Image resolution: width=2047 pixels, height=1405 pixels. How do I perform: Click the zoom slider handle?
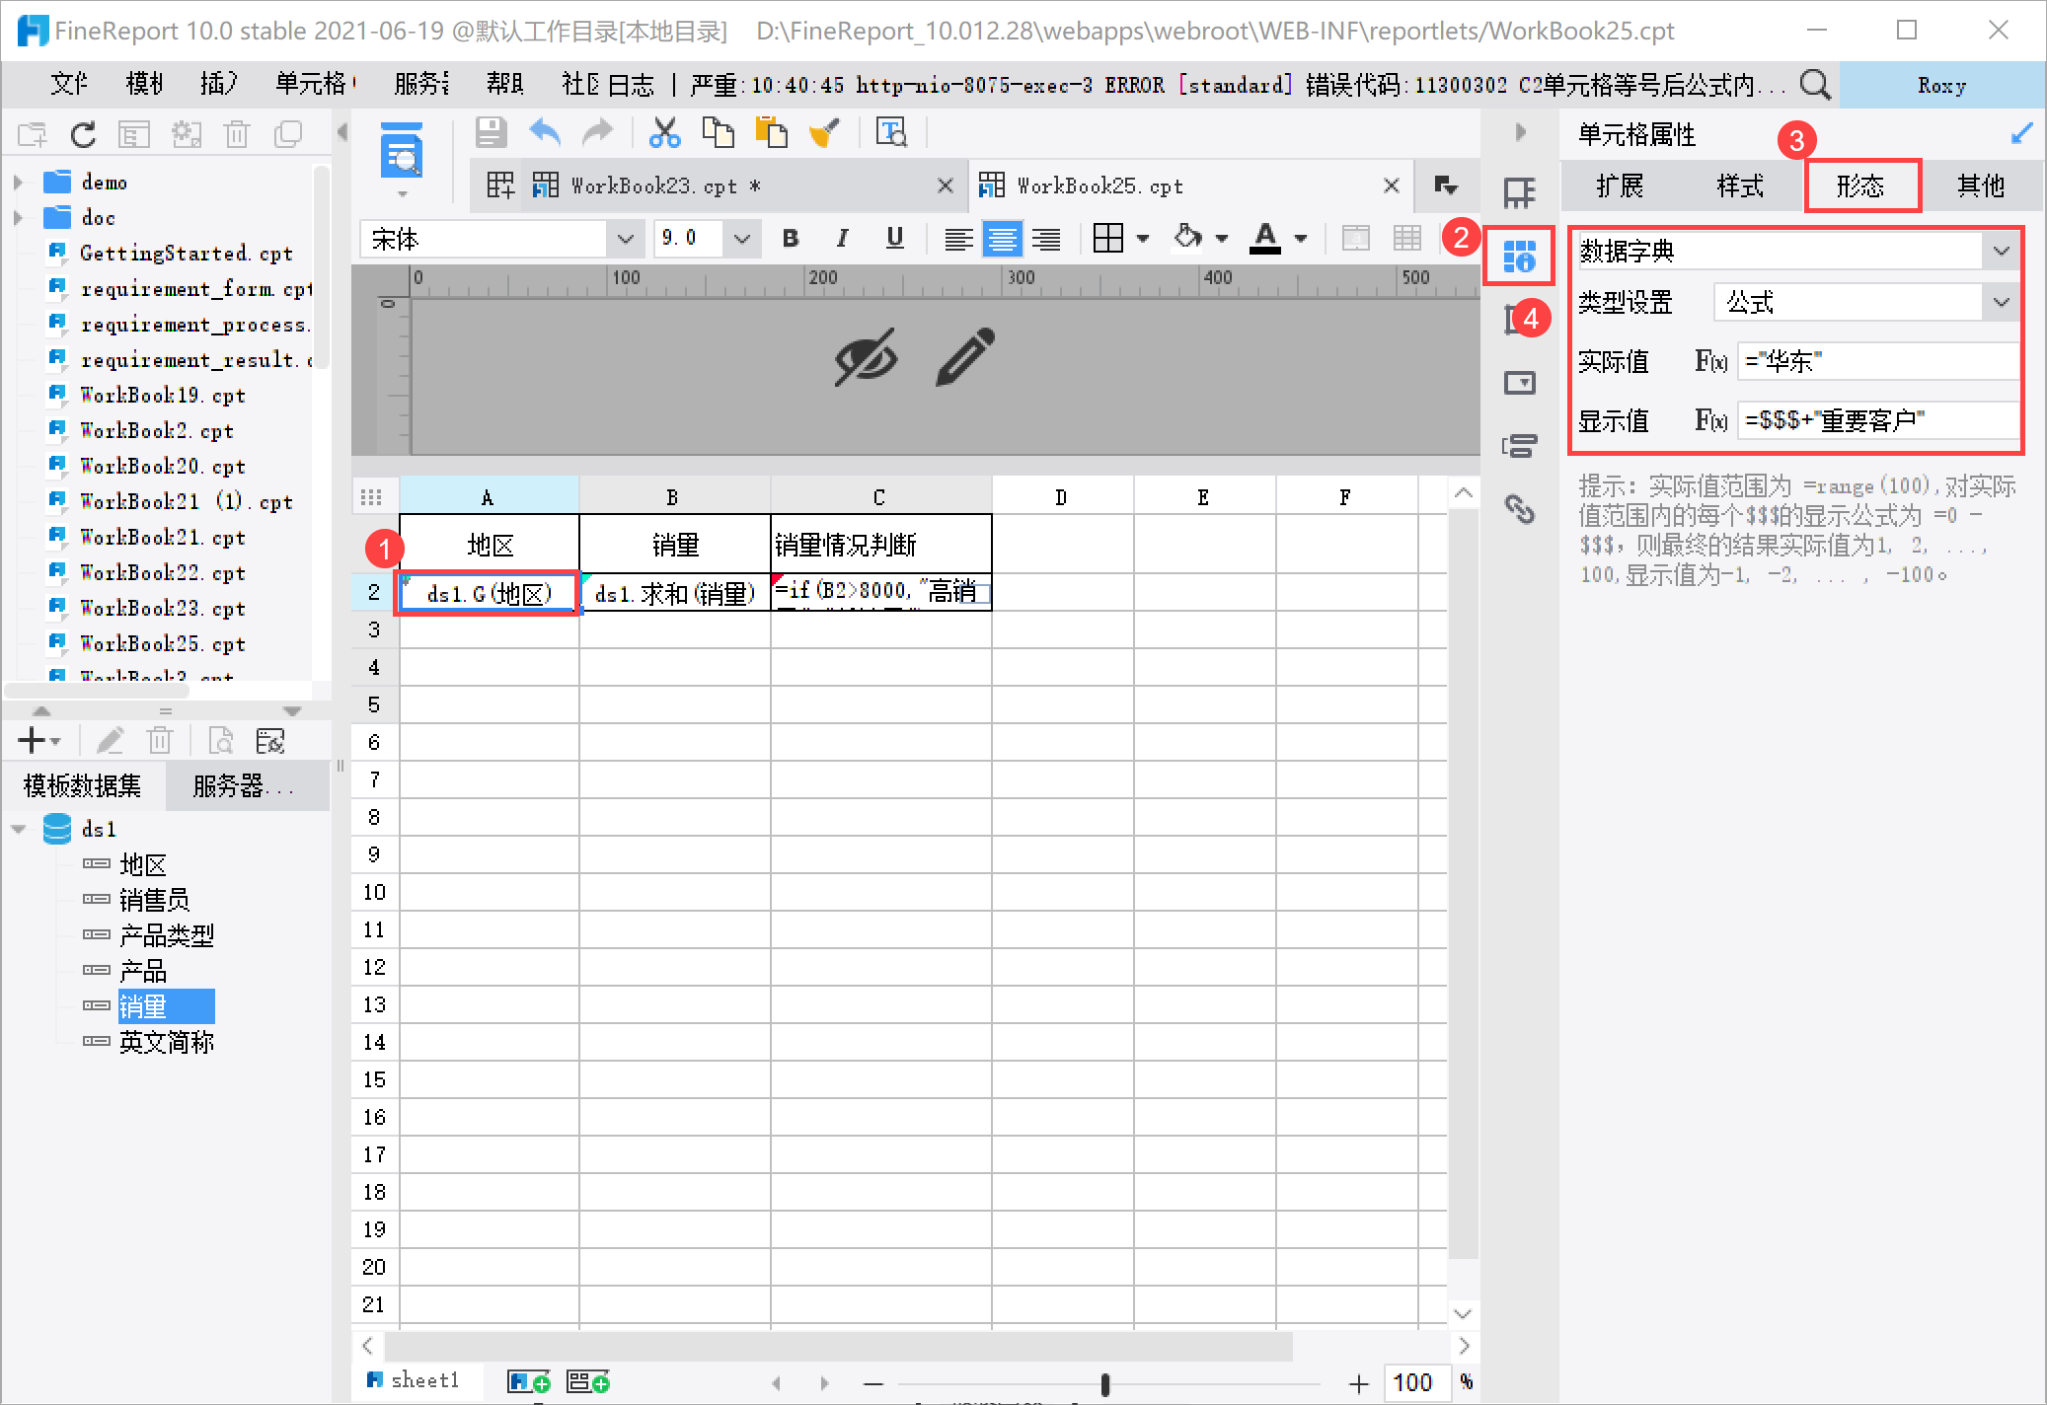coord(1104,1384)
